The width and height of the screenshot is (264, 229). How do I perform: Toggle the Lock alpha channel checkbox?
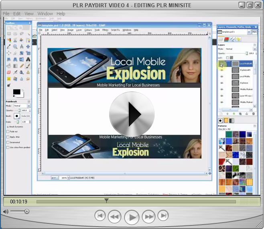pos(227,58)
